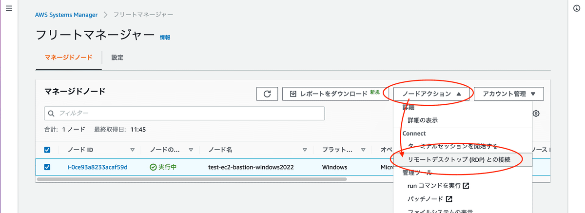
Task: Click the refresh nodes button
Action: 267,94
